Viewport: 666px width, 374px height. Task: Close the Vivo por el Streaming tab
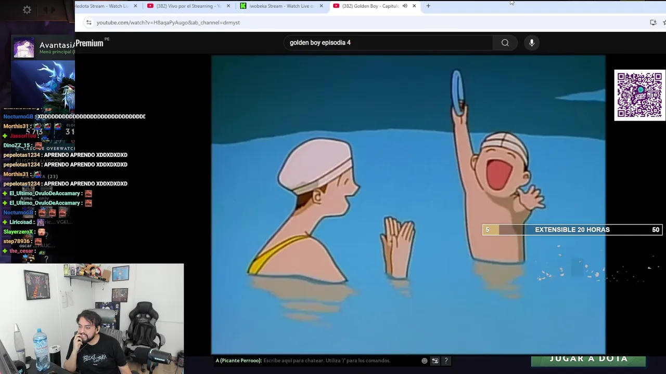click(x=228, y=6)
